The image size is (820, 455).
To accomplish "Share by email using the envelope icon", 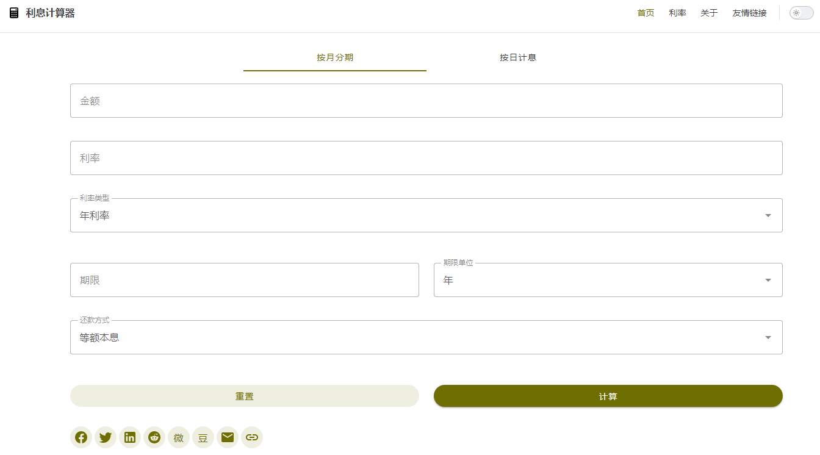I will (x=227, y=437).
